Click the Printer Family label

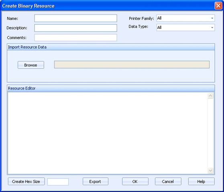tap(141, 18)
